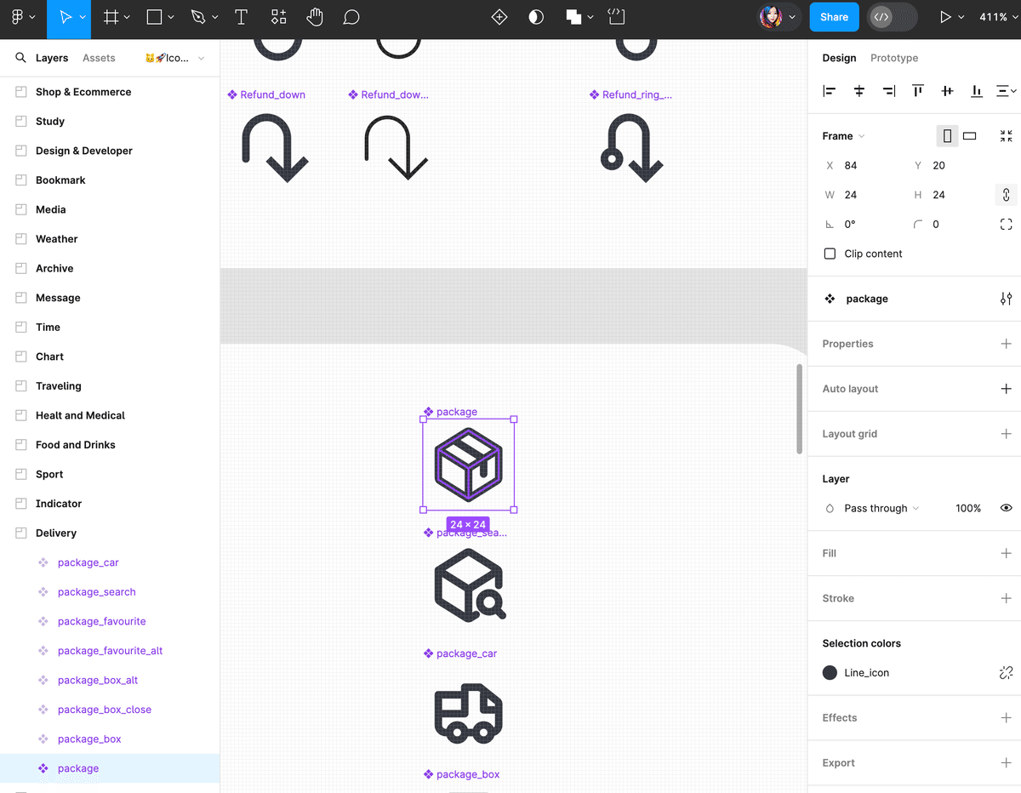Open Frame tool options dropdown

127,18
